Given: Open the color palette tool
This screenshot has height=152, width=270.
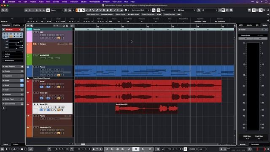Looking at the screenshot, I should (126, 10).
